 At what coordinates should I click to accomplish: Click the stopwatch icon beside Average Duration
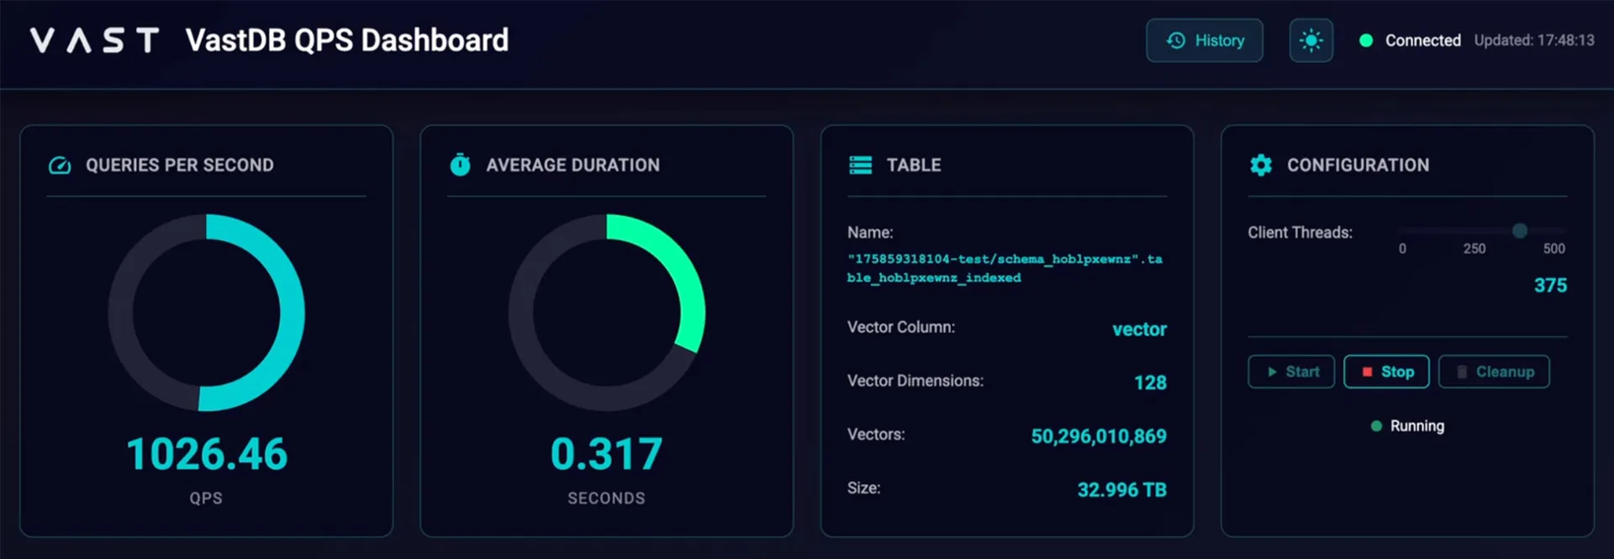click(x=460, y=165)
